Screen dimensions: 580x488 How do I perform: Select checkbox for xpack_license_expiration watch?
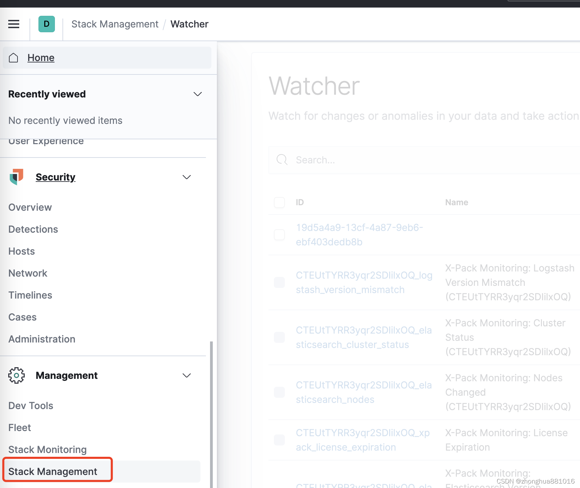[x=279, y=440]
